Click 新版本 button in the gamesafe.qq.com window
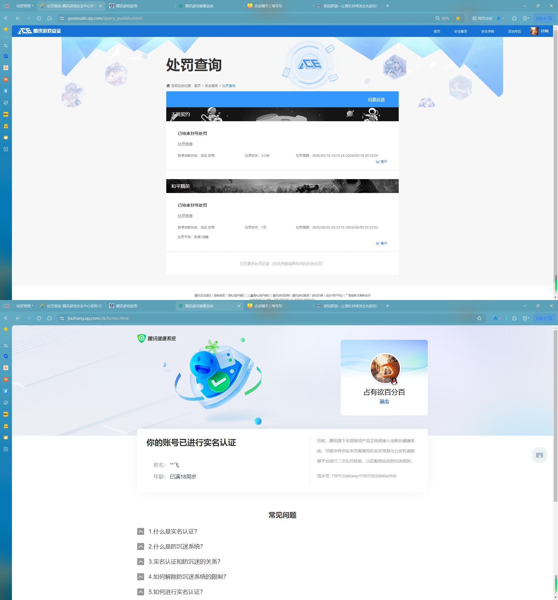This screenshot has width=558, height=600. coord(544,18)
